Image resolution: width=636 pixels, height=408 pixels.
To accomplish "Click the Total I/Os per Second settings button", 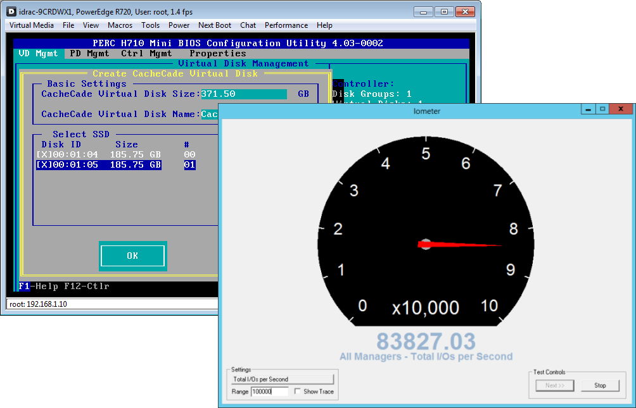I will point(283,380).
